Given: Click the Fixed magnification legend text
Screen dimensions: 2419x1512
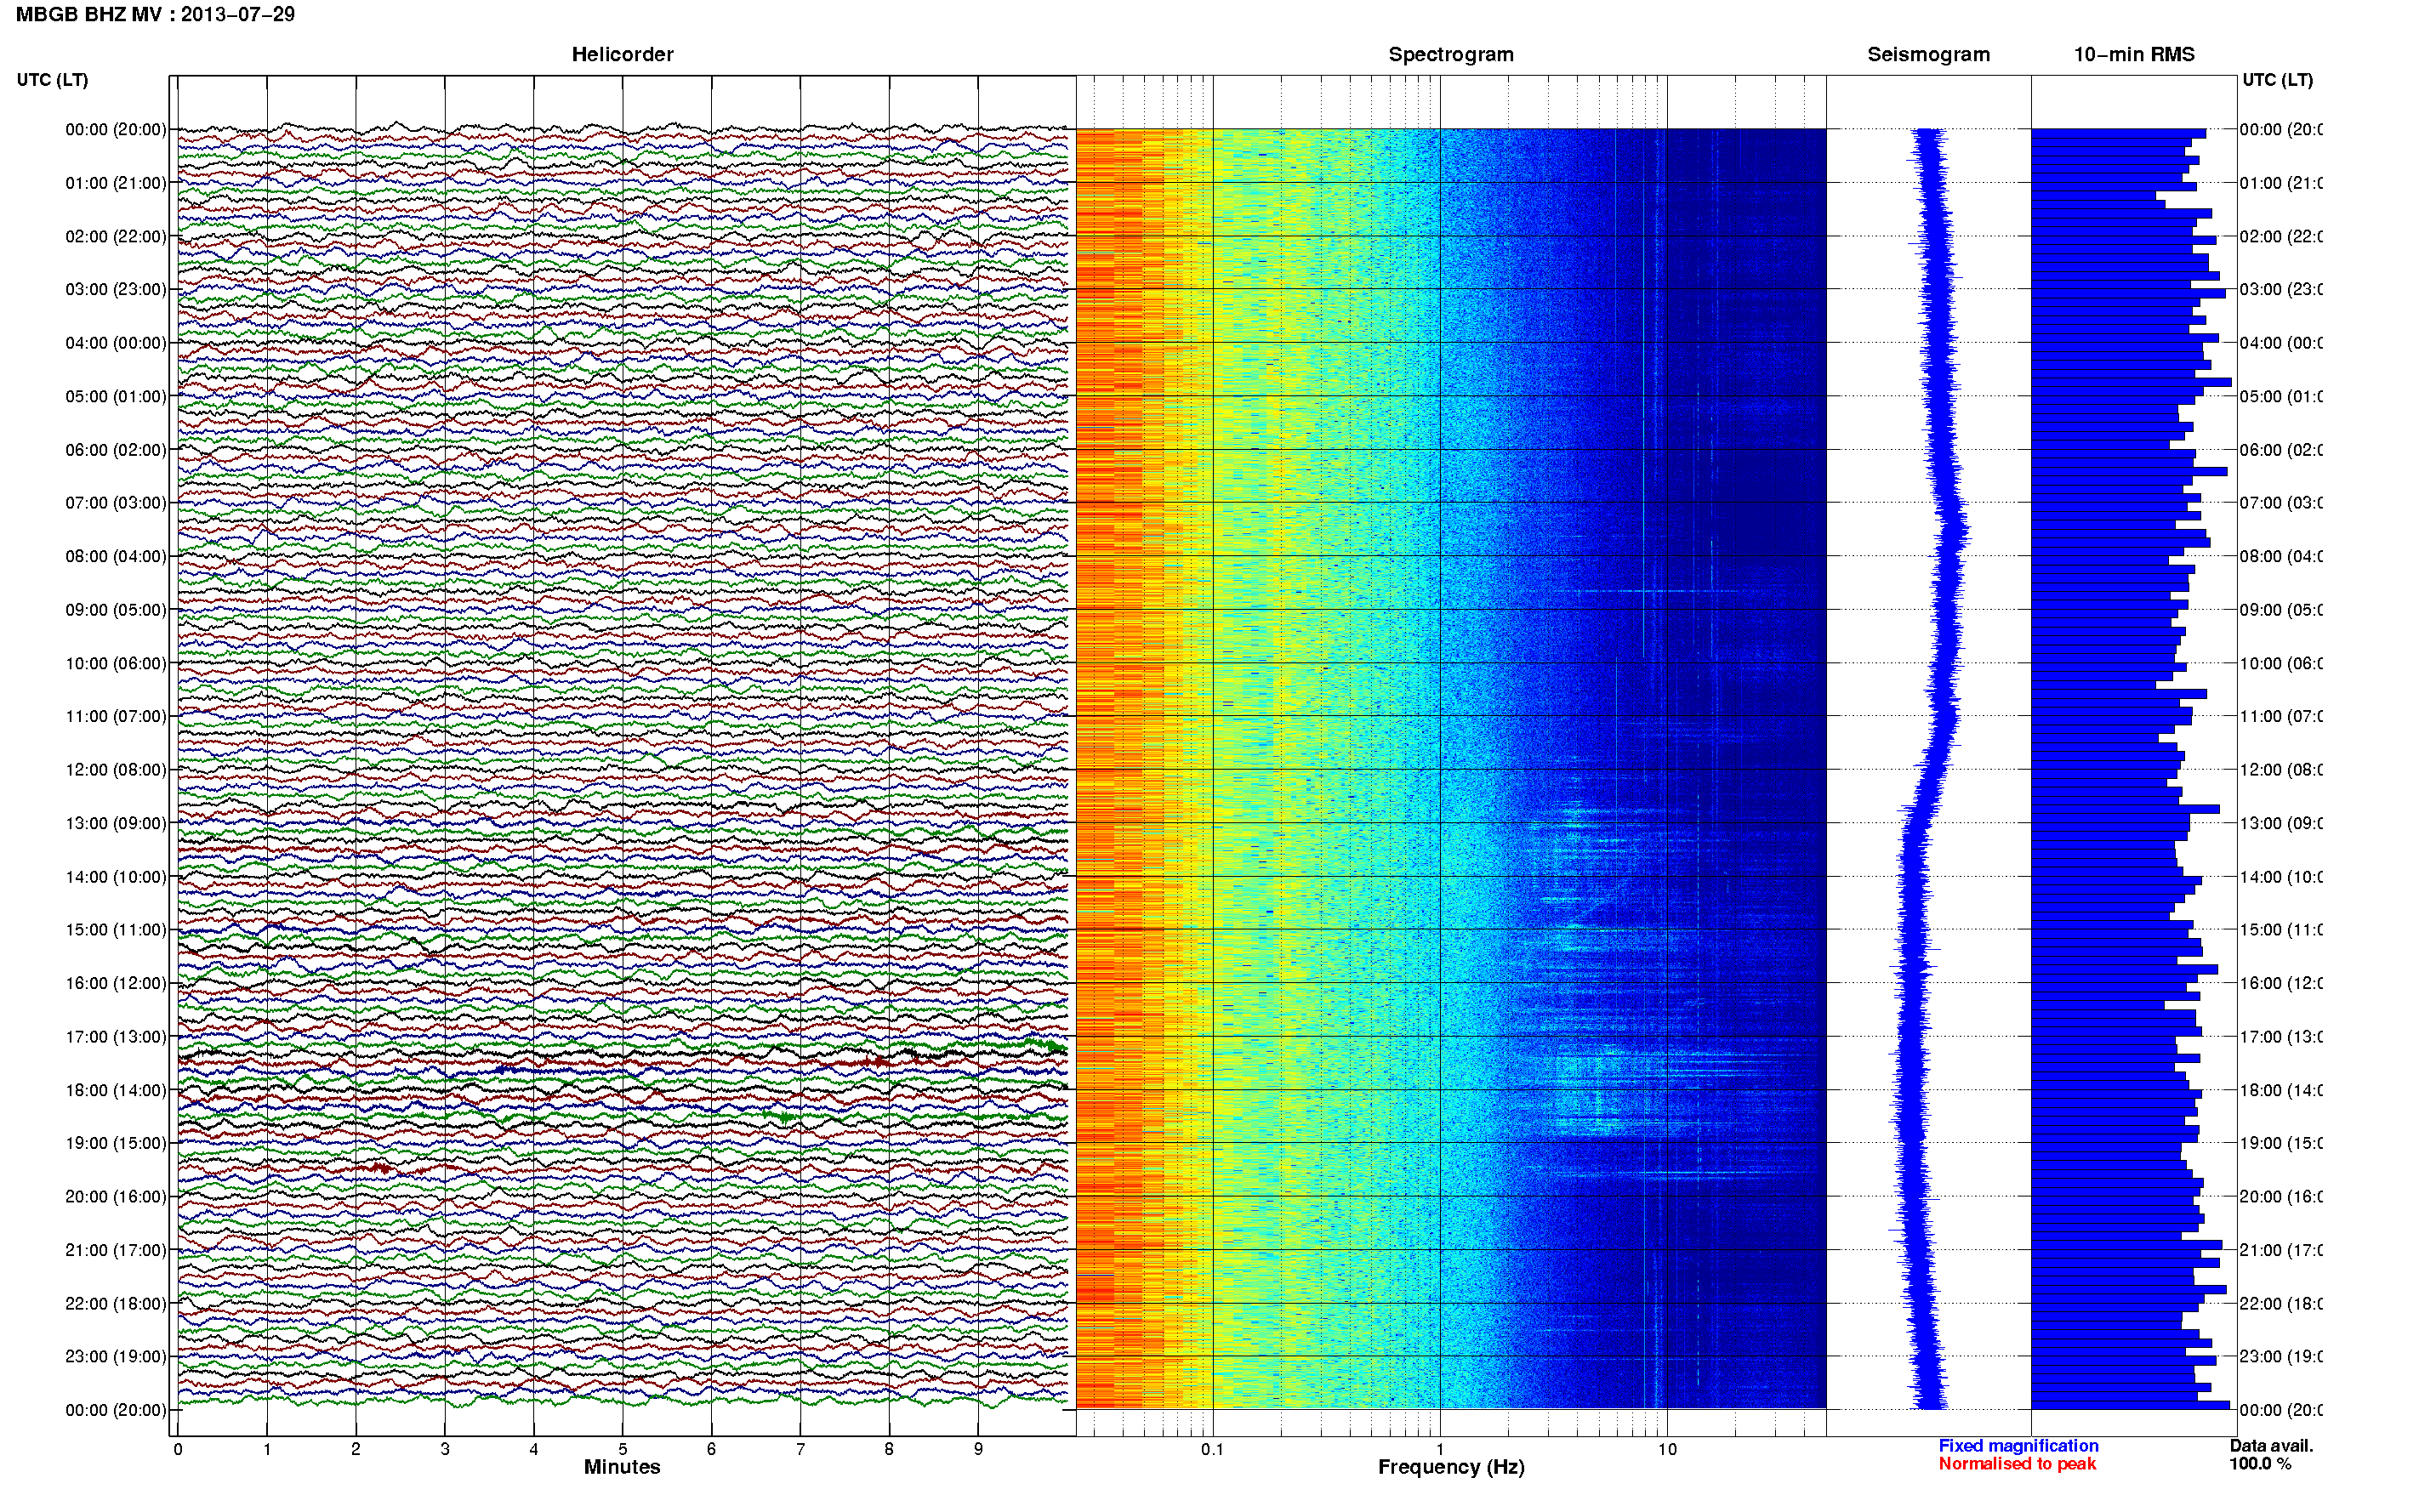Looking at the screenshot, I should point(2018,1445).
